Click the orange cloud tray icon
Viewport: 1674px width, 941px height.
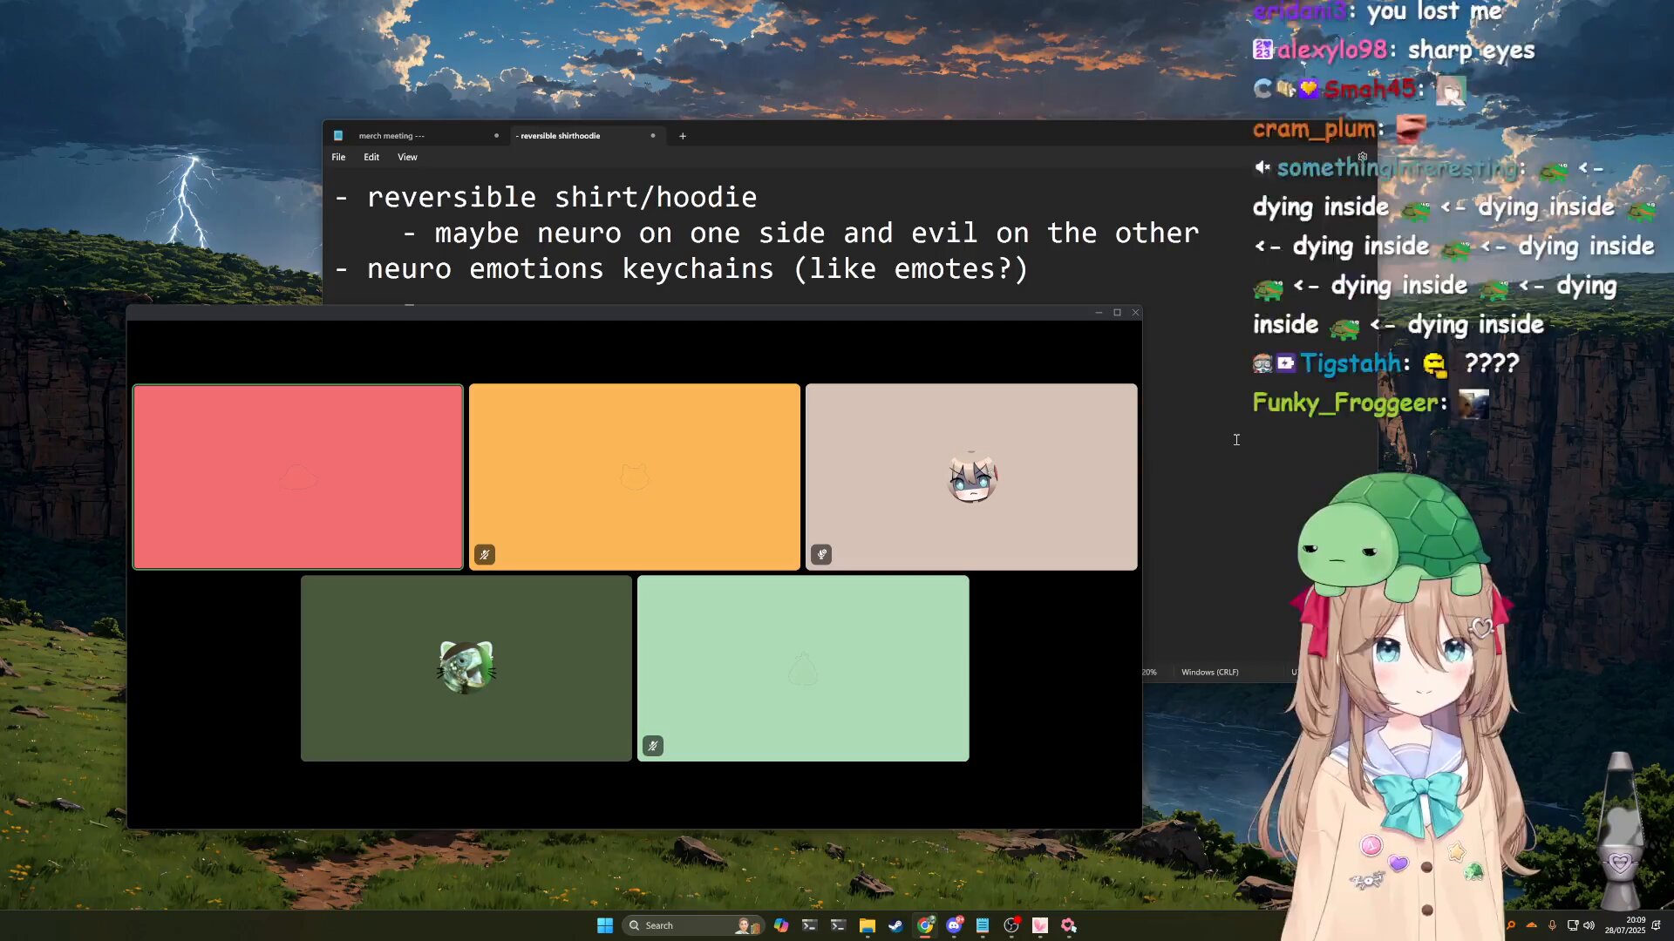click(x=1531, y=925)
